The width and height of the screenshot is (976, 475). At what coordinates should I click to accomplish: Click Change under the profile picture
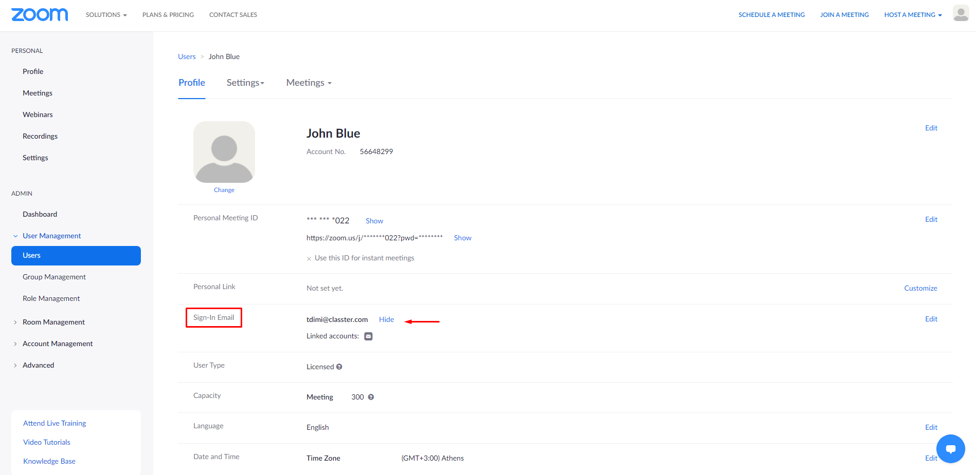tap(224, 190)
